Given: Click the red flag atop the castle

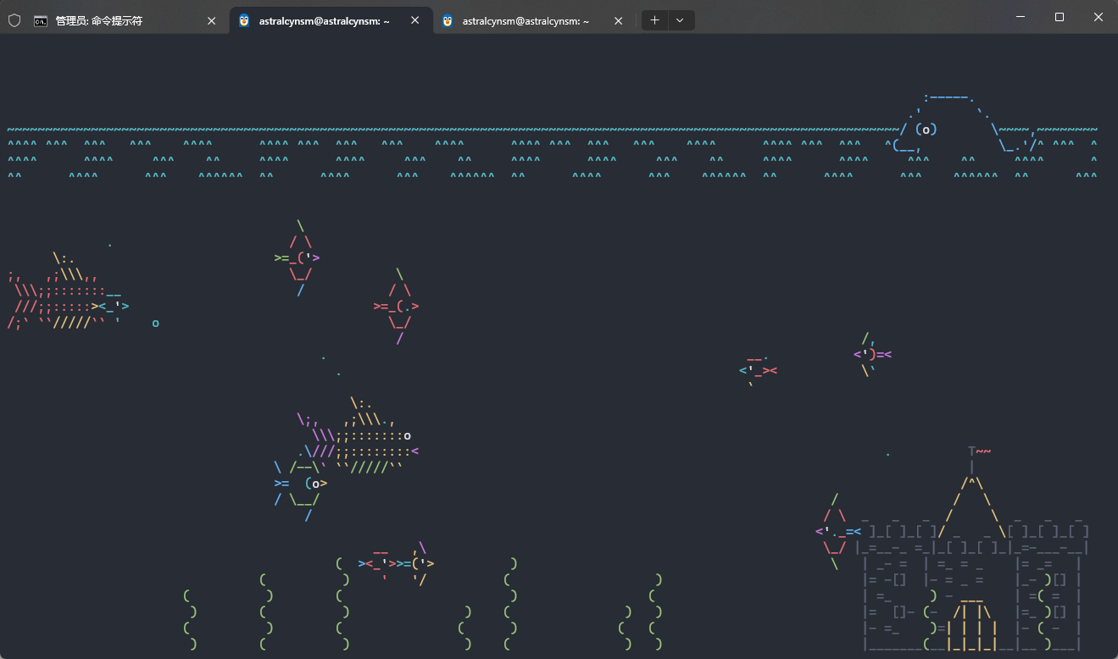Looking at the screenshot, I should point(983,451).
